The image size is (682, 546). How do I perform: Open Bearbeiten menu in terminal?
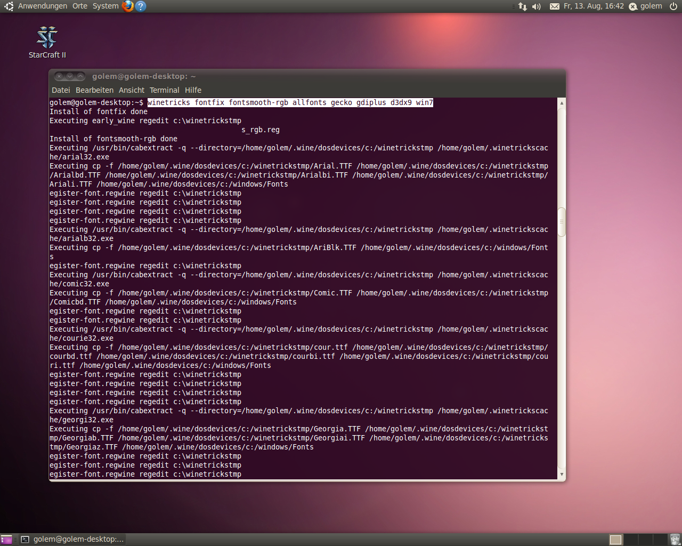pos(94,90)
